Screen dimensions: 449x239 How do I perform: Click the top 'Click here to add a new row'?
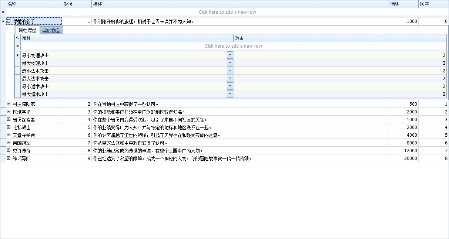click(x=227, y=12)
